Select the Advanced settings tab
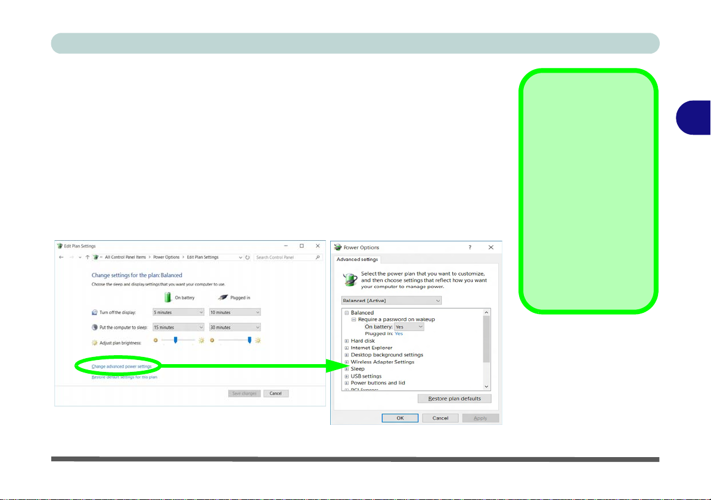 [x=357, y=259]
